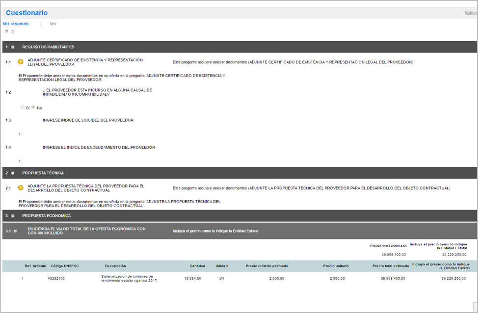This screenshot has height=313, width=481.
Task: Collapse section 2 Propuesta Técnica
Action: tap(13, 173)
